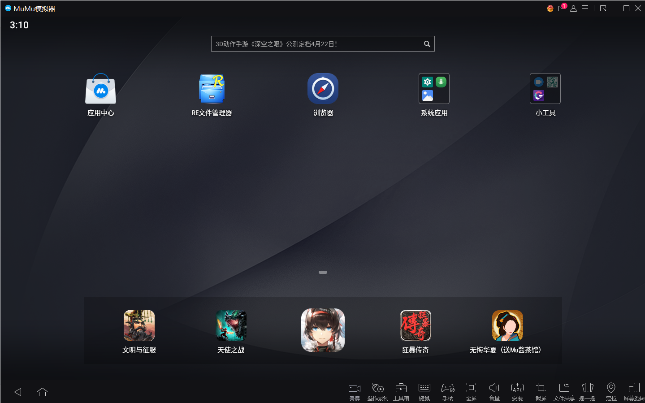
Task: Open the 音量 volume control
Action: 494,392
